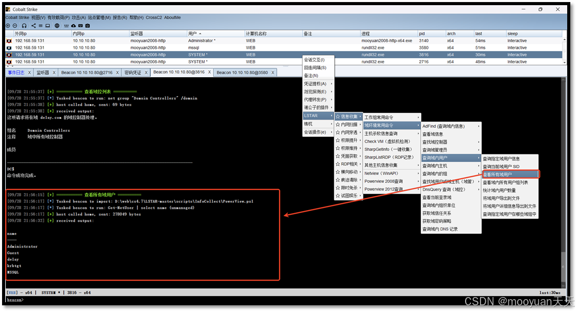577x312 pixels.
Task: Expand the 浏览探测(E) submenu
Action: tap(318, 92)
